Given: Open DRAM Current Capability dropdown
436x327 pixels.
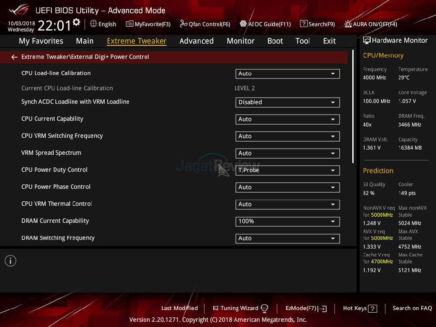Looking at the screenshot, I should (x=287, y=221).
